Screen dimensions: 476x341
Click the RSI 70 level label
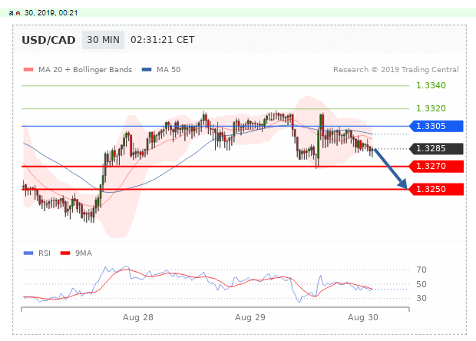coord(421,270)
